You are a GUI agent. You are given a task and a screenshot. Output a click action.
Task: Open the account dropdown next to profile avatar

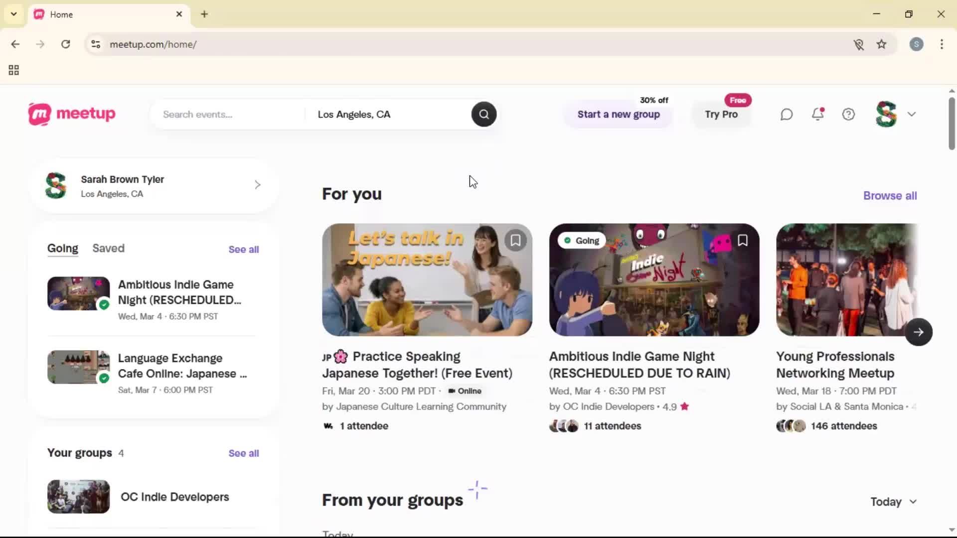pos(912,114)
